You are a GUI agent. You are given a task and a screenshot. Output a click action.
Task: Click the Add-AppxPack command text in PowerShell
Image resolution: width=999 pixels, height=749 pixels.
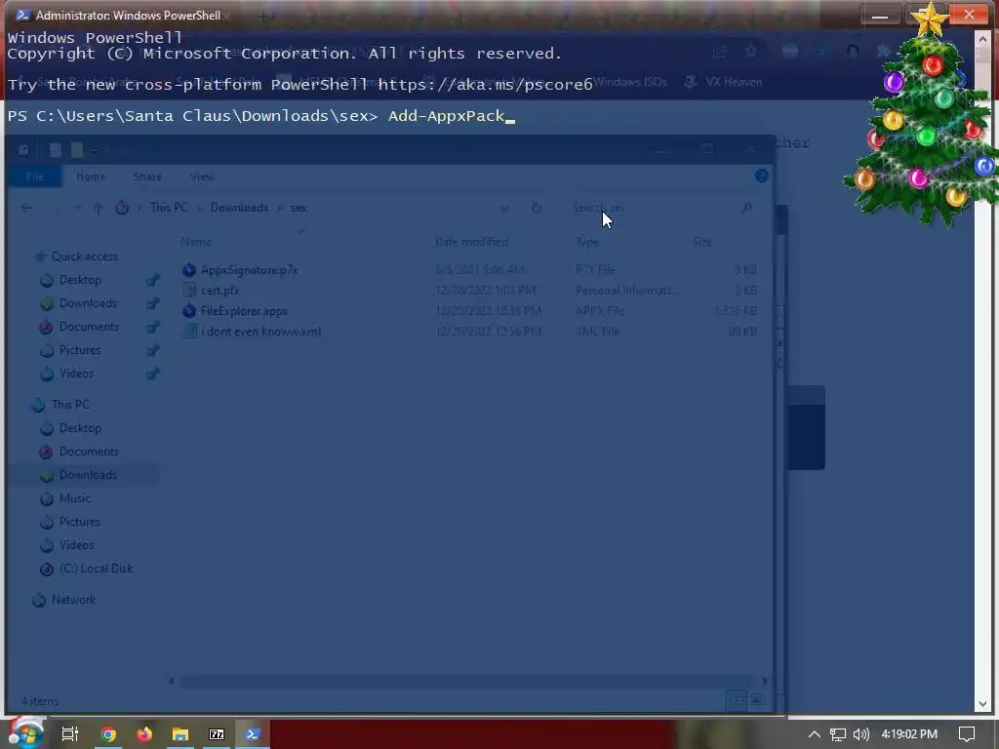coord(446,116)
